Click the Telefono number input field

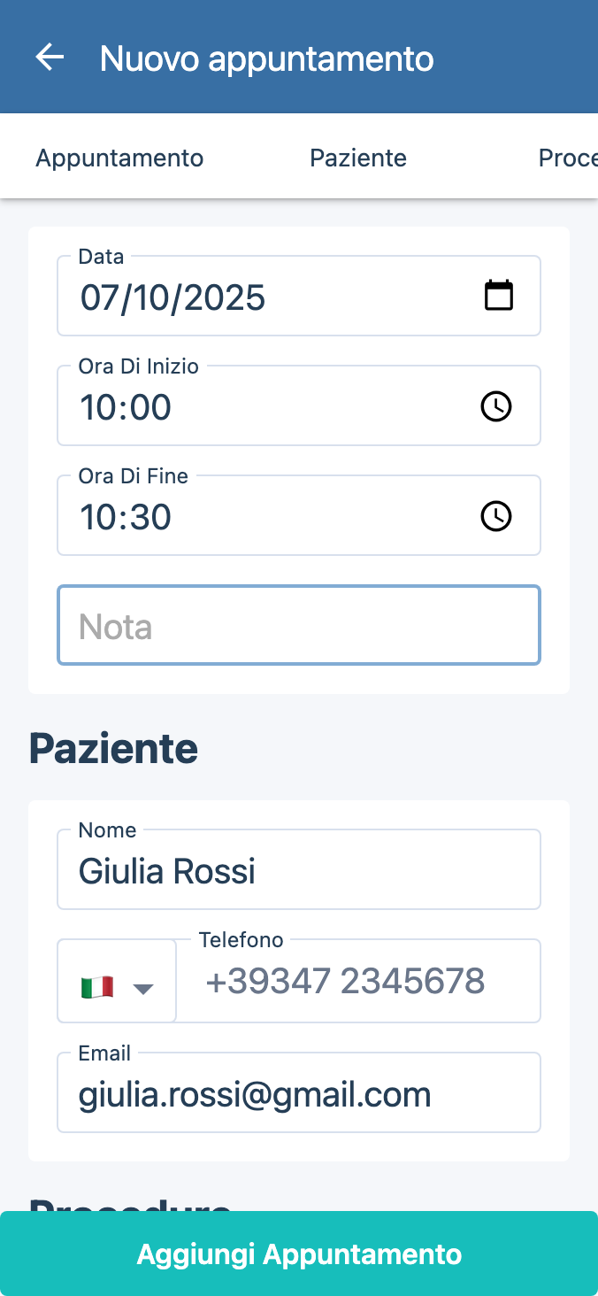pyautogui.click(x=358, y=982)
